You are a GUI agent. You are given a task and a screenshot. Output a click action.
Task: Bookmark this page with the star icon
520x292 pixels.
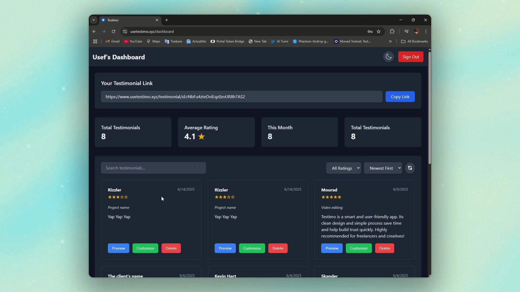click(379, 31)
